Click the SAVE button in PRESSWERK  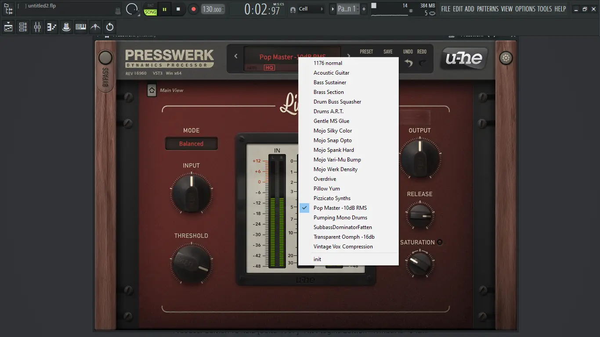[x=388, y=51]
